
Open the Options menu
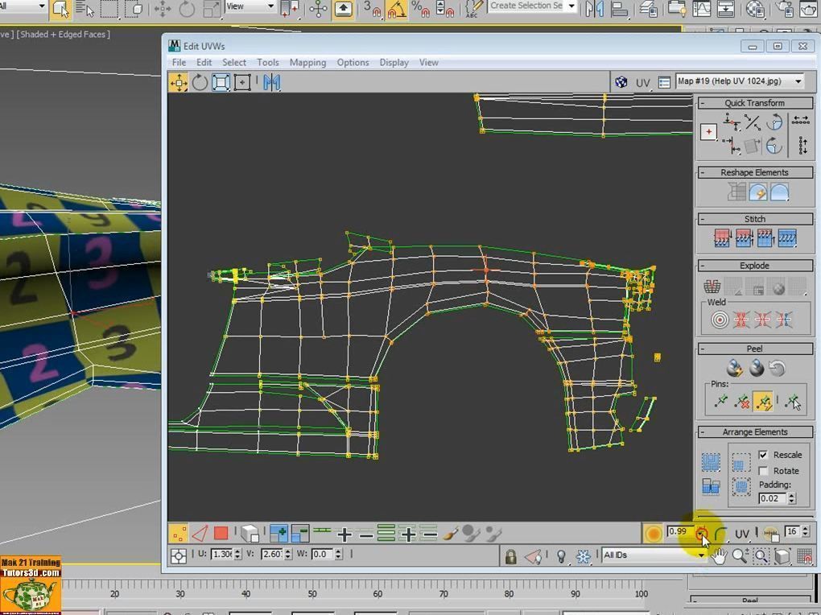(x=353, y=62)
